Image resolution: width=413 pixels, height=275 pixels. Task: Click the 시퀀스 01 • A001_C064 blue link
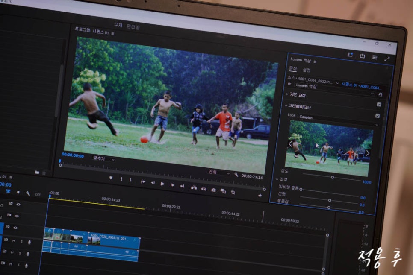(360, 86)
